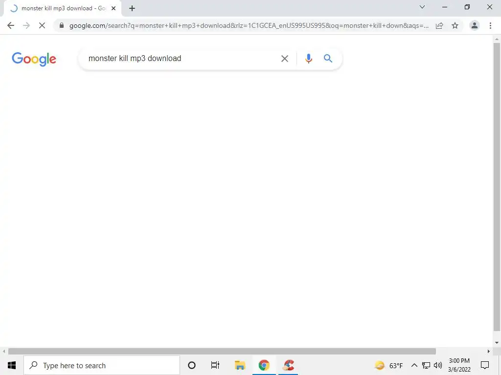Image resolution: width=501 pixels, height=375 pixels.
Task: Close the monster kill mp3 download tab
Action: click(114, 8)
